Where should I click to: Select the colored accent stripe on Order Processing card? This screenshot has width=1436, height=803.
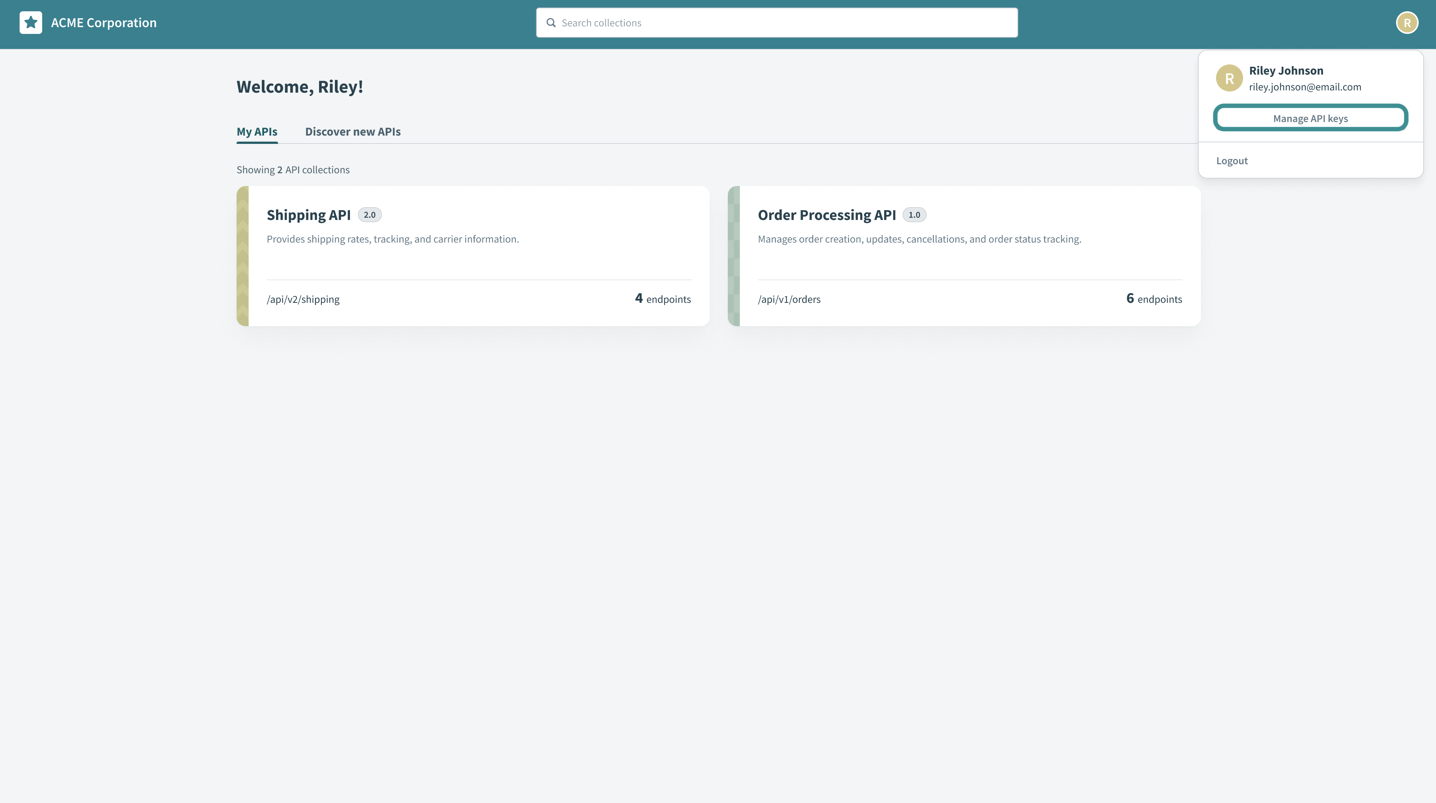coord(733,256)
